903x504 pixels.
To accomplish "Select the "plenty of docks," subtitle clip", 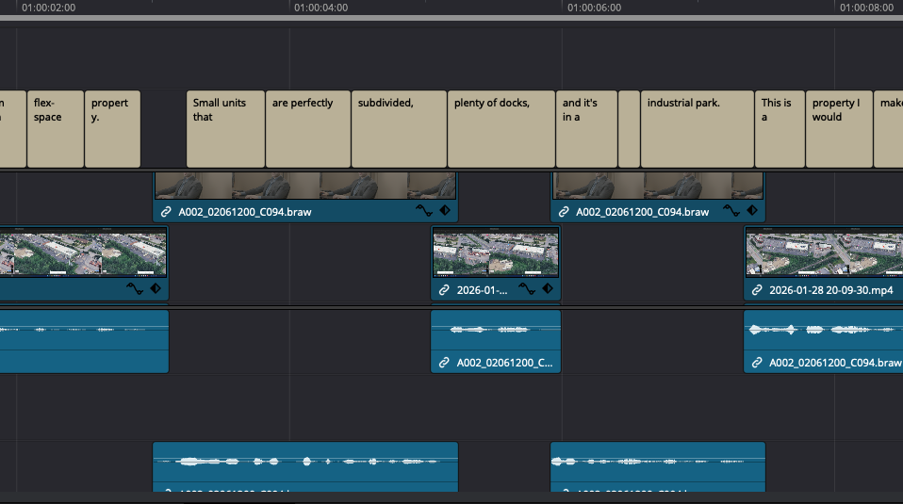I will pos(500,128).
